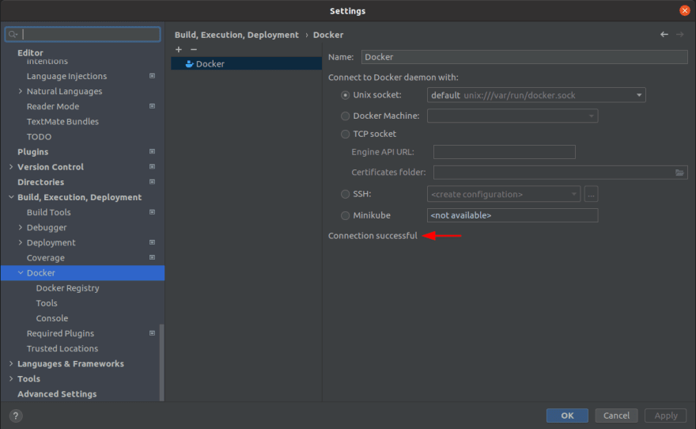
Task: Click the SSH ellipsis configuration button
Action: click(x=591, y=194)
